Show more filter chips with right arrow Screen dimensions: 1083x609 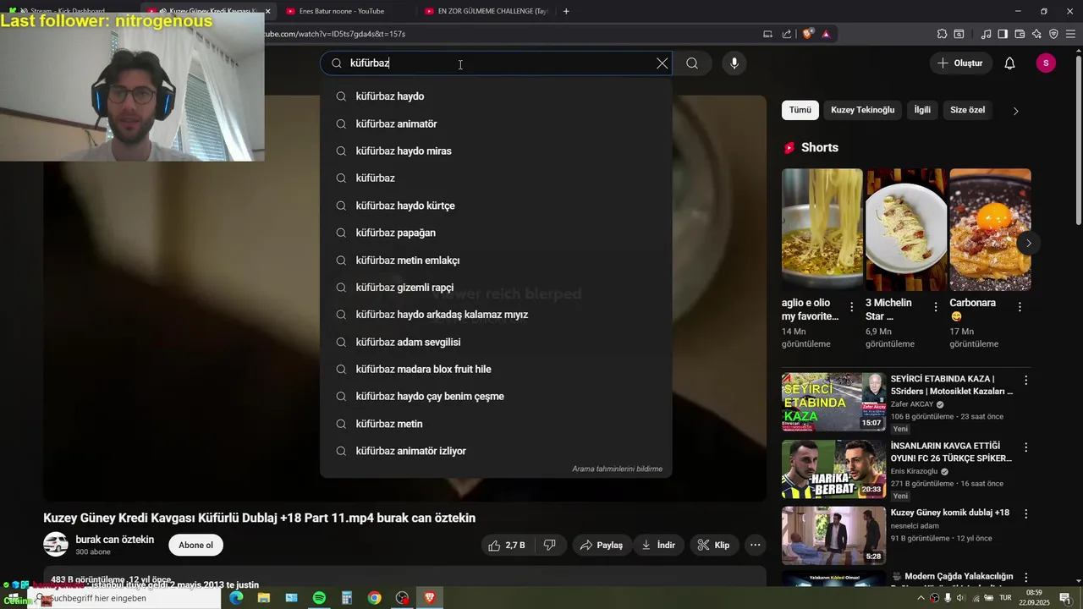pyautogui.click(x=1016, y=111)
